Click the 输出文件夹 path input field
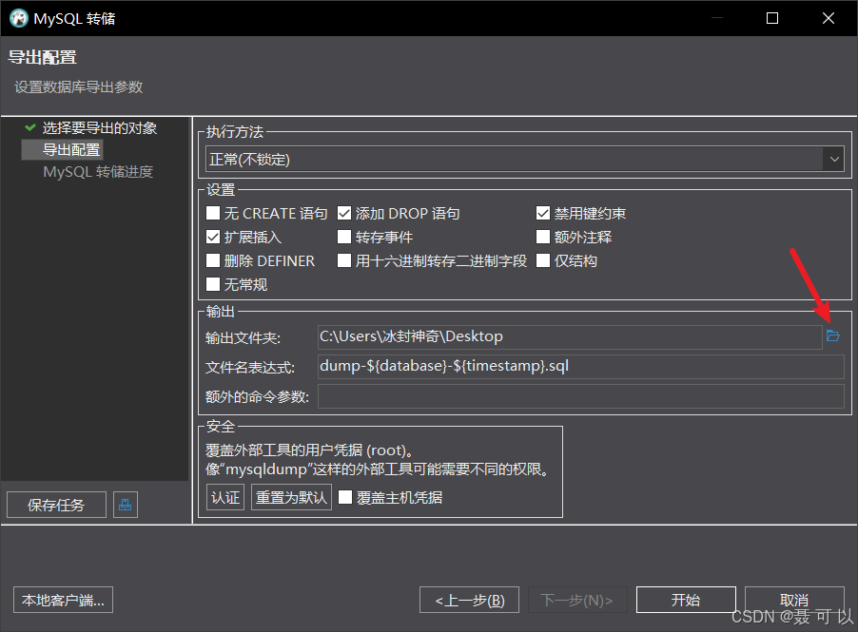The image size is (858, 632). click(570, 336)
